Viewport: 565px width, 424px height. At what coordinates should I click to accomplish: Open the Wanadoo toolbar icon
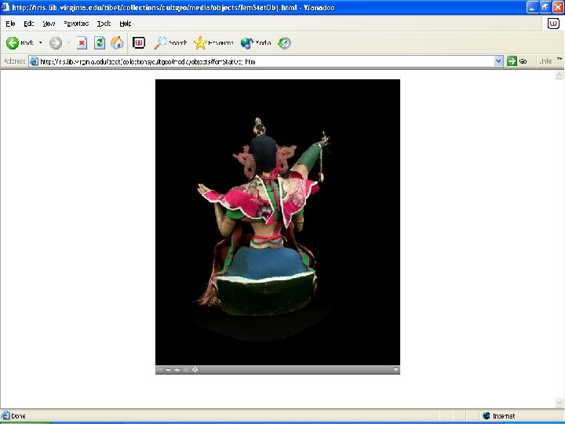pos(139,43)
